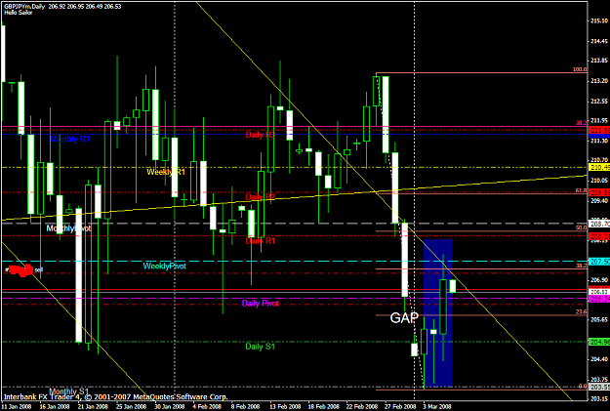Click the magenta 38.2 Fibonacci label

click(582, 123)
